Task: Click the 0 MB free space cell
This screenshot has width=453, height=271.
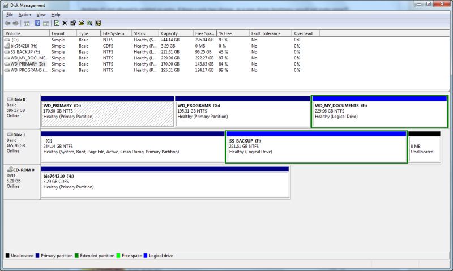Action: coord(200,46)
